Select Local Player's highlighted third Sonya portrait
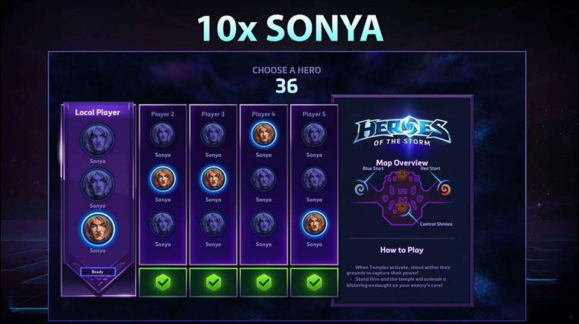 pos(98,229)
